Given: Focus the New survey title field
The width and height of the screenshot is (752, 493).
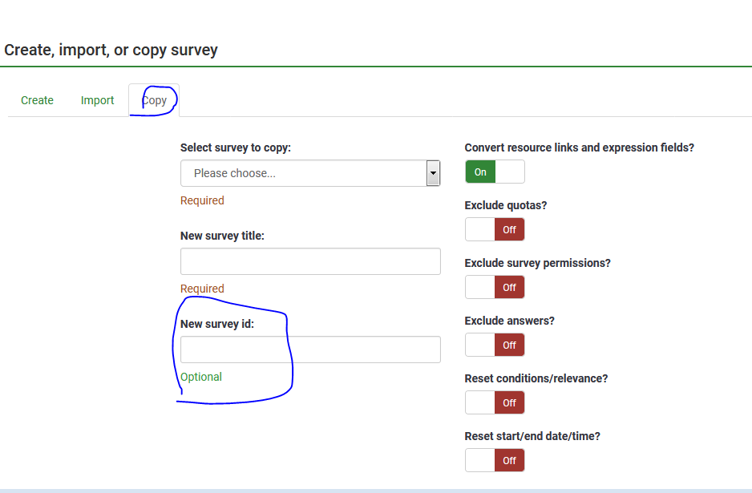Looking at the screenshot, I should 310,261.
